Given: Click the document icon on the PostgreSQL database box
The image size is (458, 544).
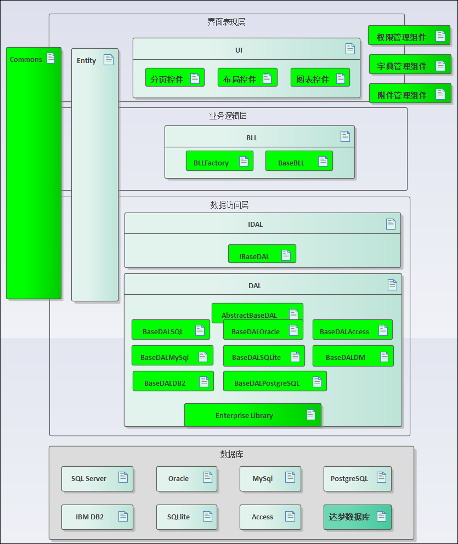Looking at the screenshot, I should coord(382,477).
